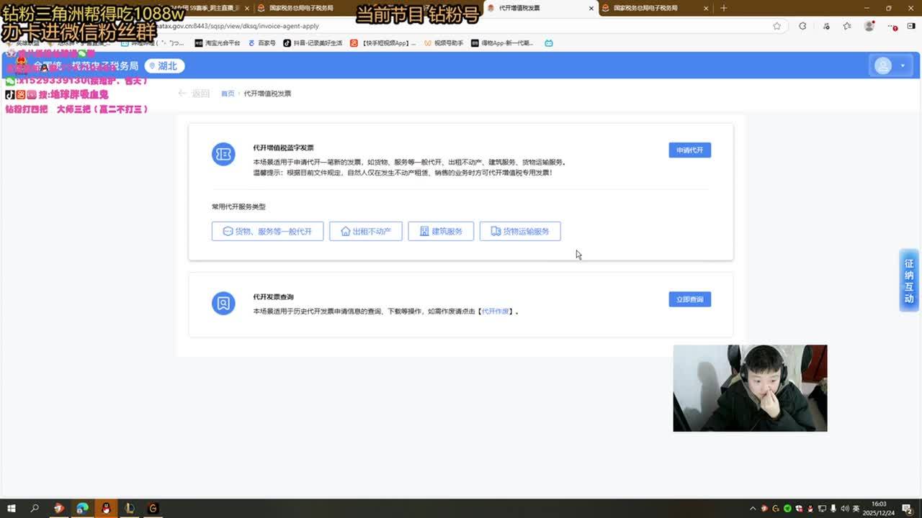Click the user avatar icon
Viewport: 922px width, 518px height.
[x=883, y=65]
